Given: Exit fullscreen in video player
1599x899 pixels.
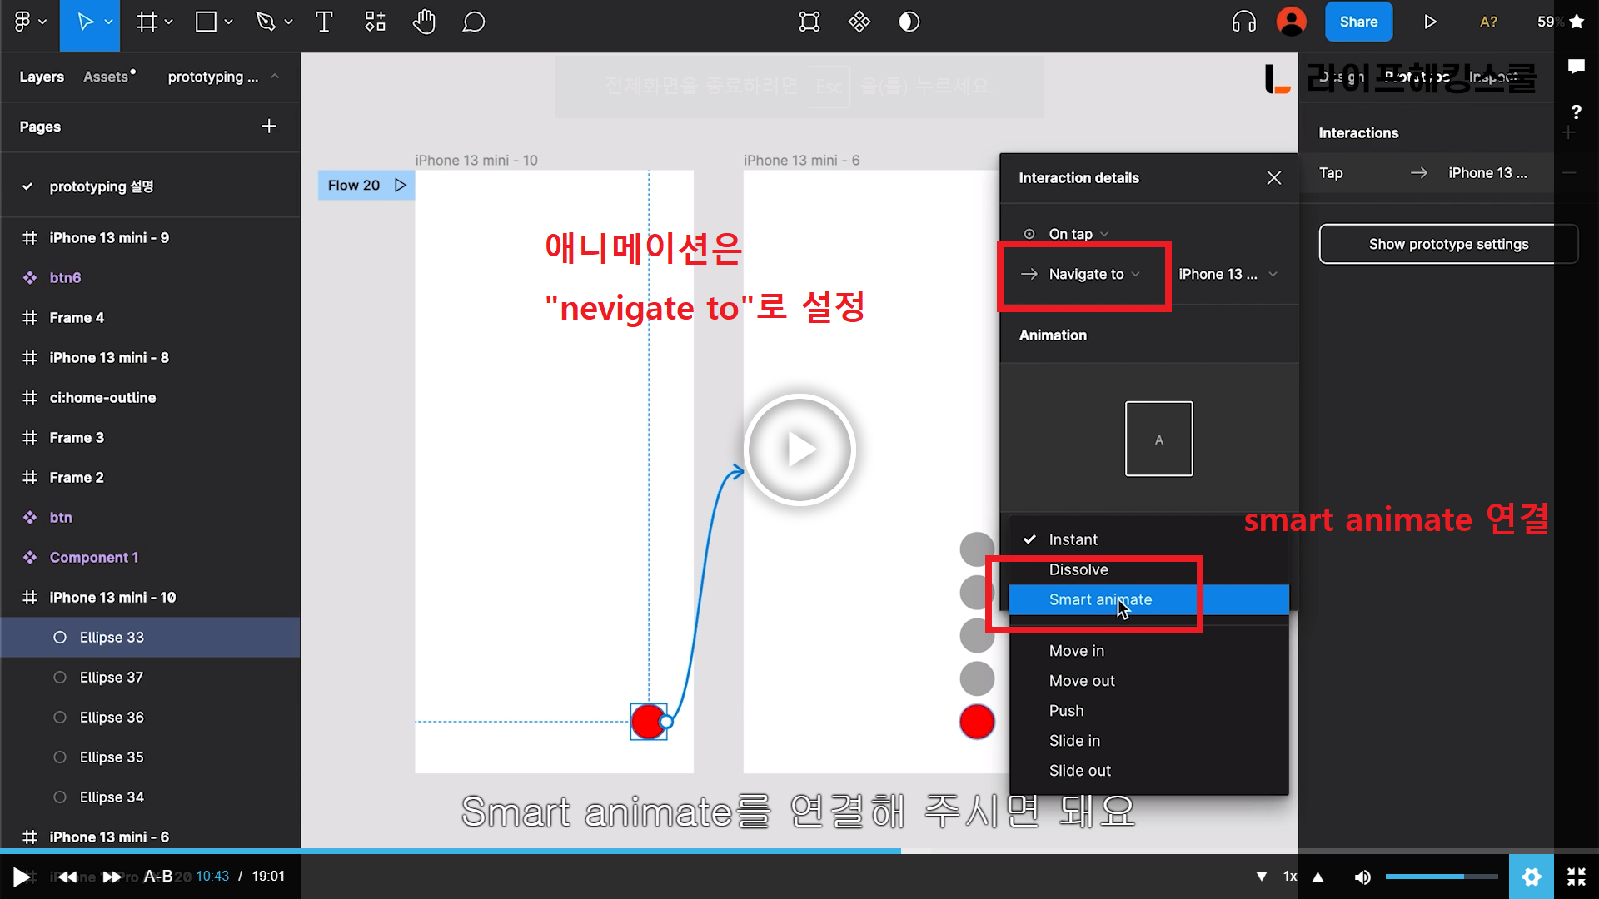Looking at the screenshot, I should pyautogui.click(x=1576, y=877).
